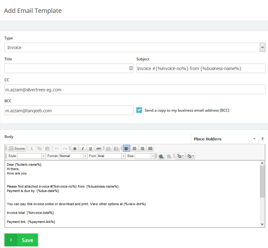The width and height of the screenshot is (268, 248).
Task: Open the text color picker
Action: pyautogui.click(x=180, y=156)
